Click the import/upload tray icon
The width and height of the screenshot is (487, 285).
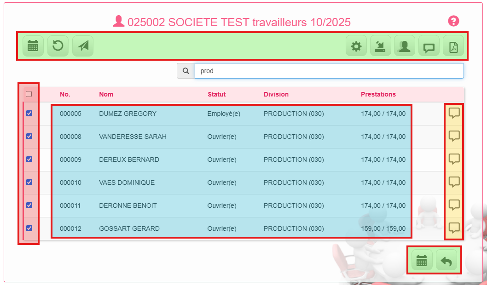point(380,46)
